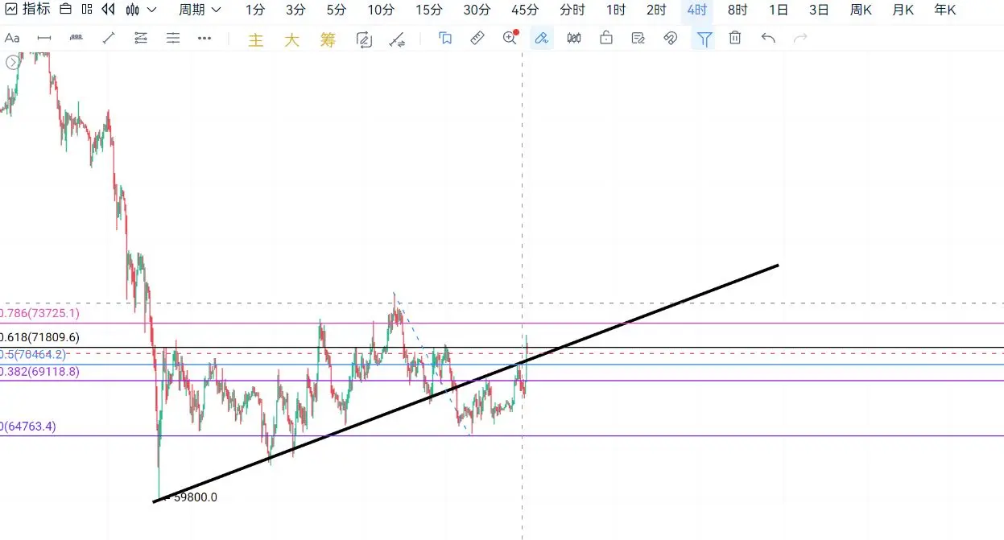This screenshot has height=540, width=1004.
Task: Click the gold 主 button
Action: pos(256,39)
